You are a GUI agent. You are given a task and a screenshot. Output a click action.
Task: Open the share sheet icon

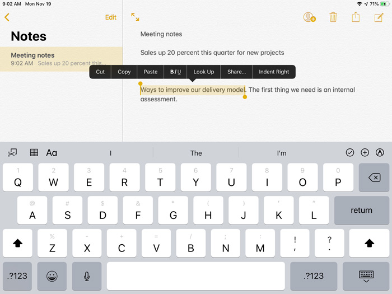[x=356, y=17]
